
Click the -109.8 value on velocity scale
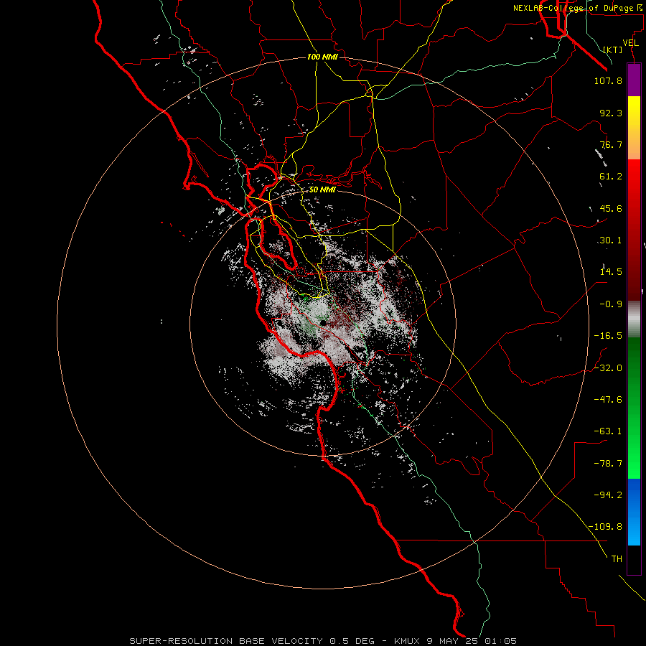tap(605, 527)
